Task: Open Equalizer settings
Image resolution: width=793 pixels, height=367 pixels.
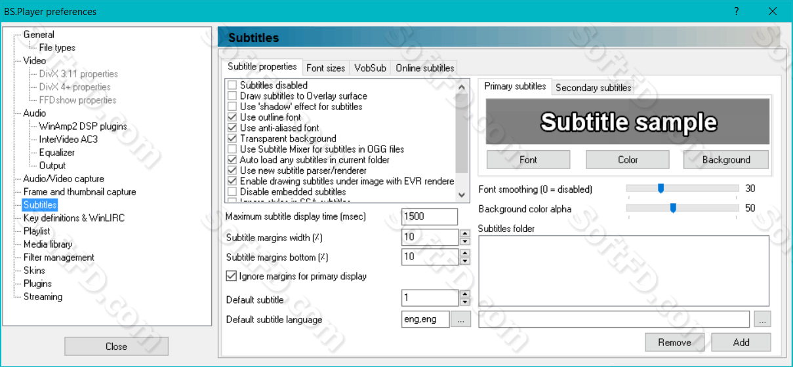Action: point(57,153)
